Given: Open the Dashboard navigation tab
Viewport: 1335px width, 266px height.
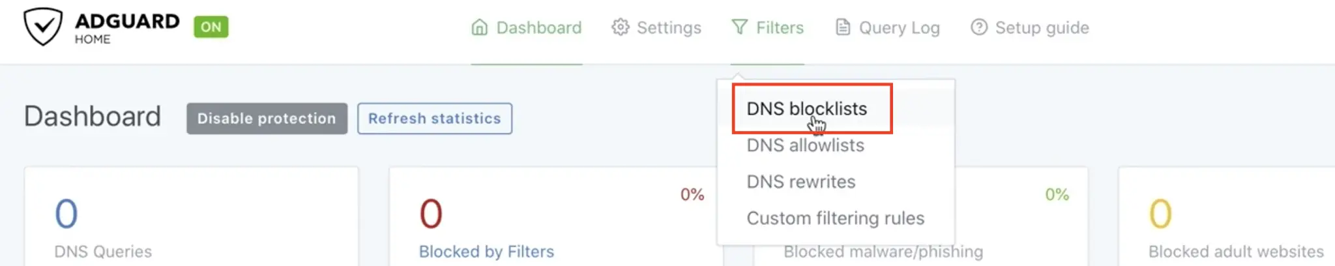Looking at the screenshot, I should pyautogui.click(x=538, y=27).
